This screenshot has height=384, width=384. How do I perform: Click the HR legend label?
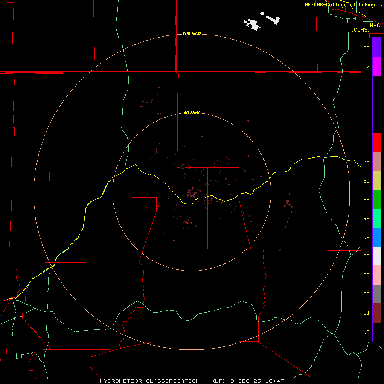pos(366,200)
